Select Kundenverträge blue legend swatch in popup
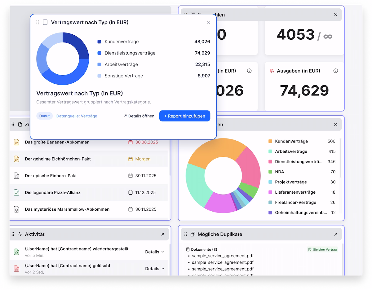The height and width of the screenshot is (290, 372). tap(99, 42)
